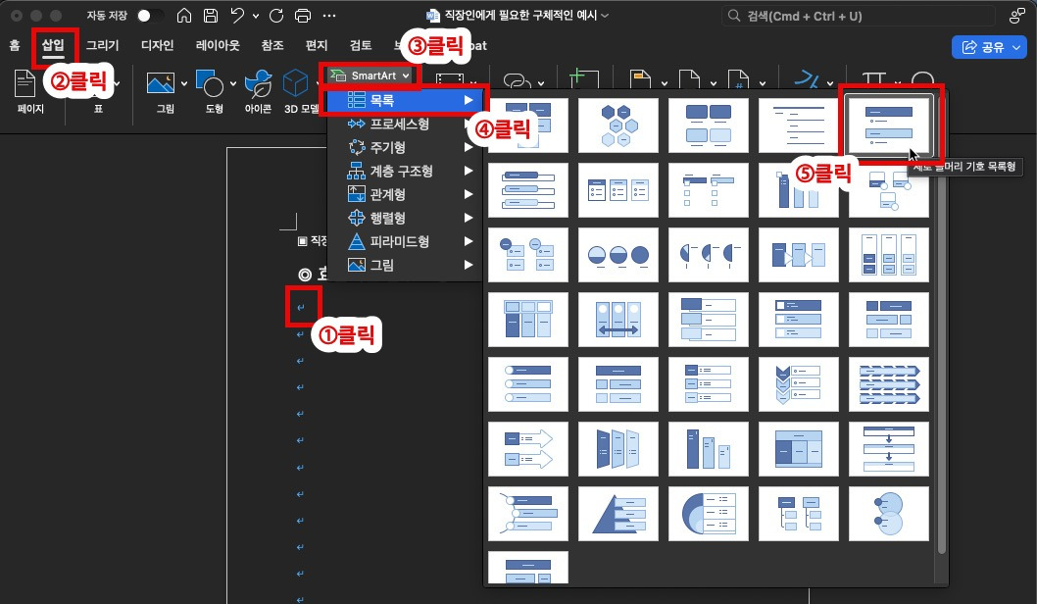Click the Save disk icon

pyautogui.click(x=211, y=16)
